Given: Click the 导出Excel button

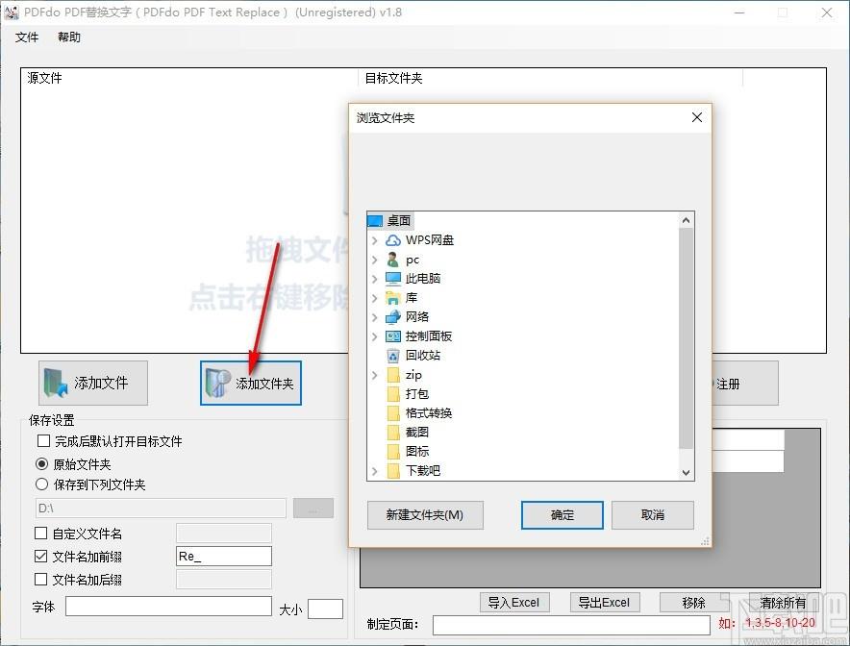Looking at the screenshot, I should (605, 602).
